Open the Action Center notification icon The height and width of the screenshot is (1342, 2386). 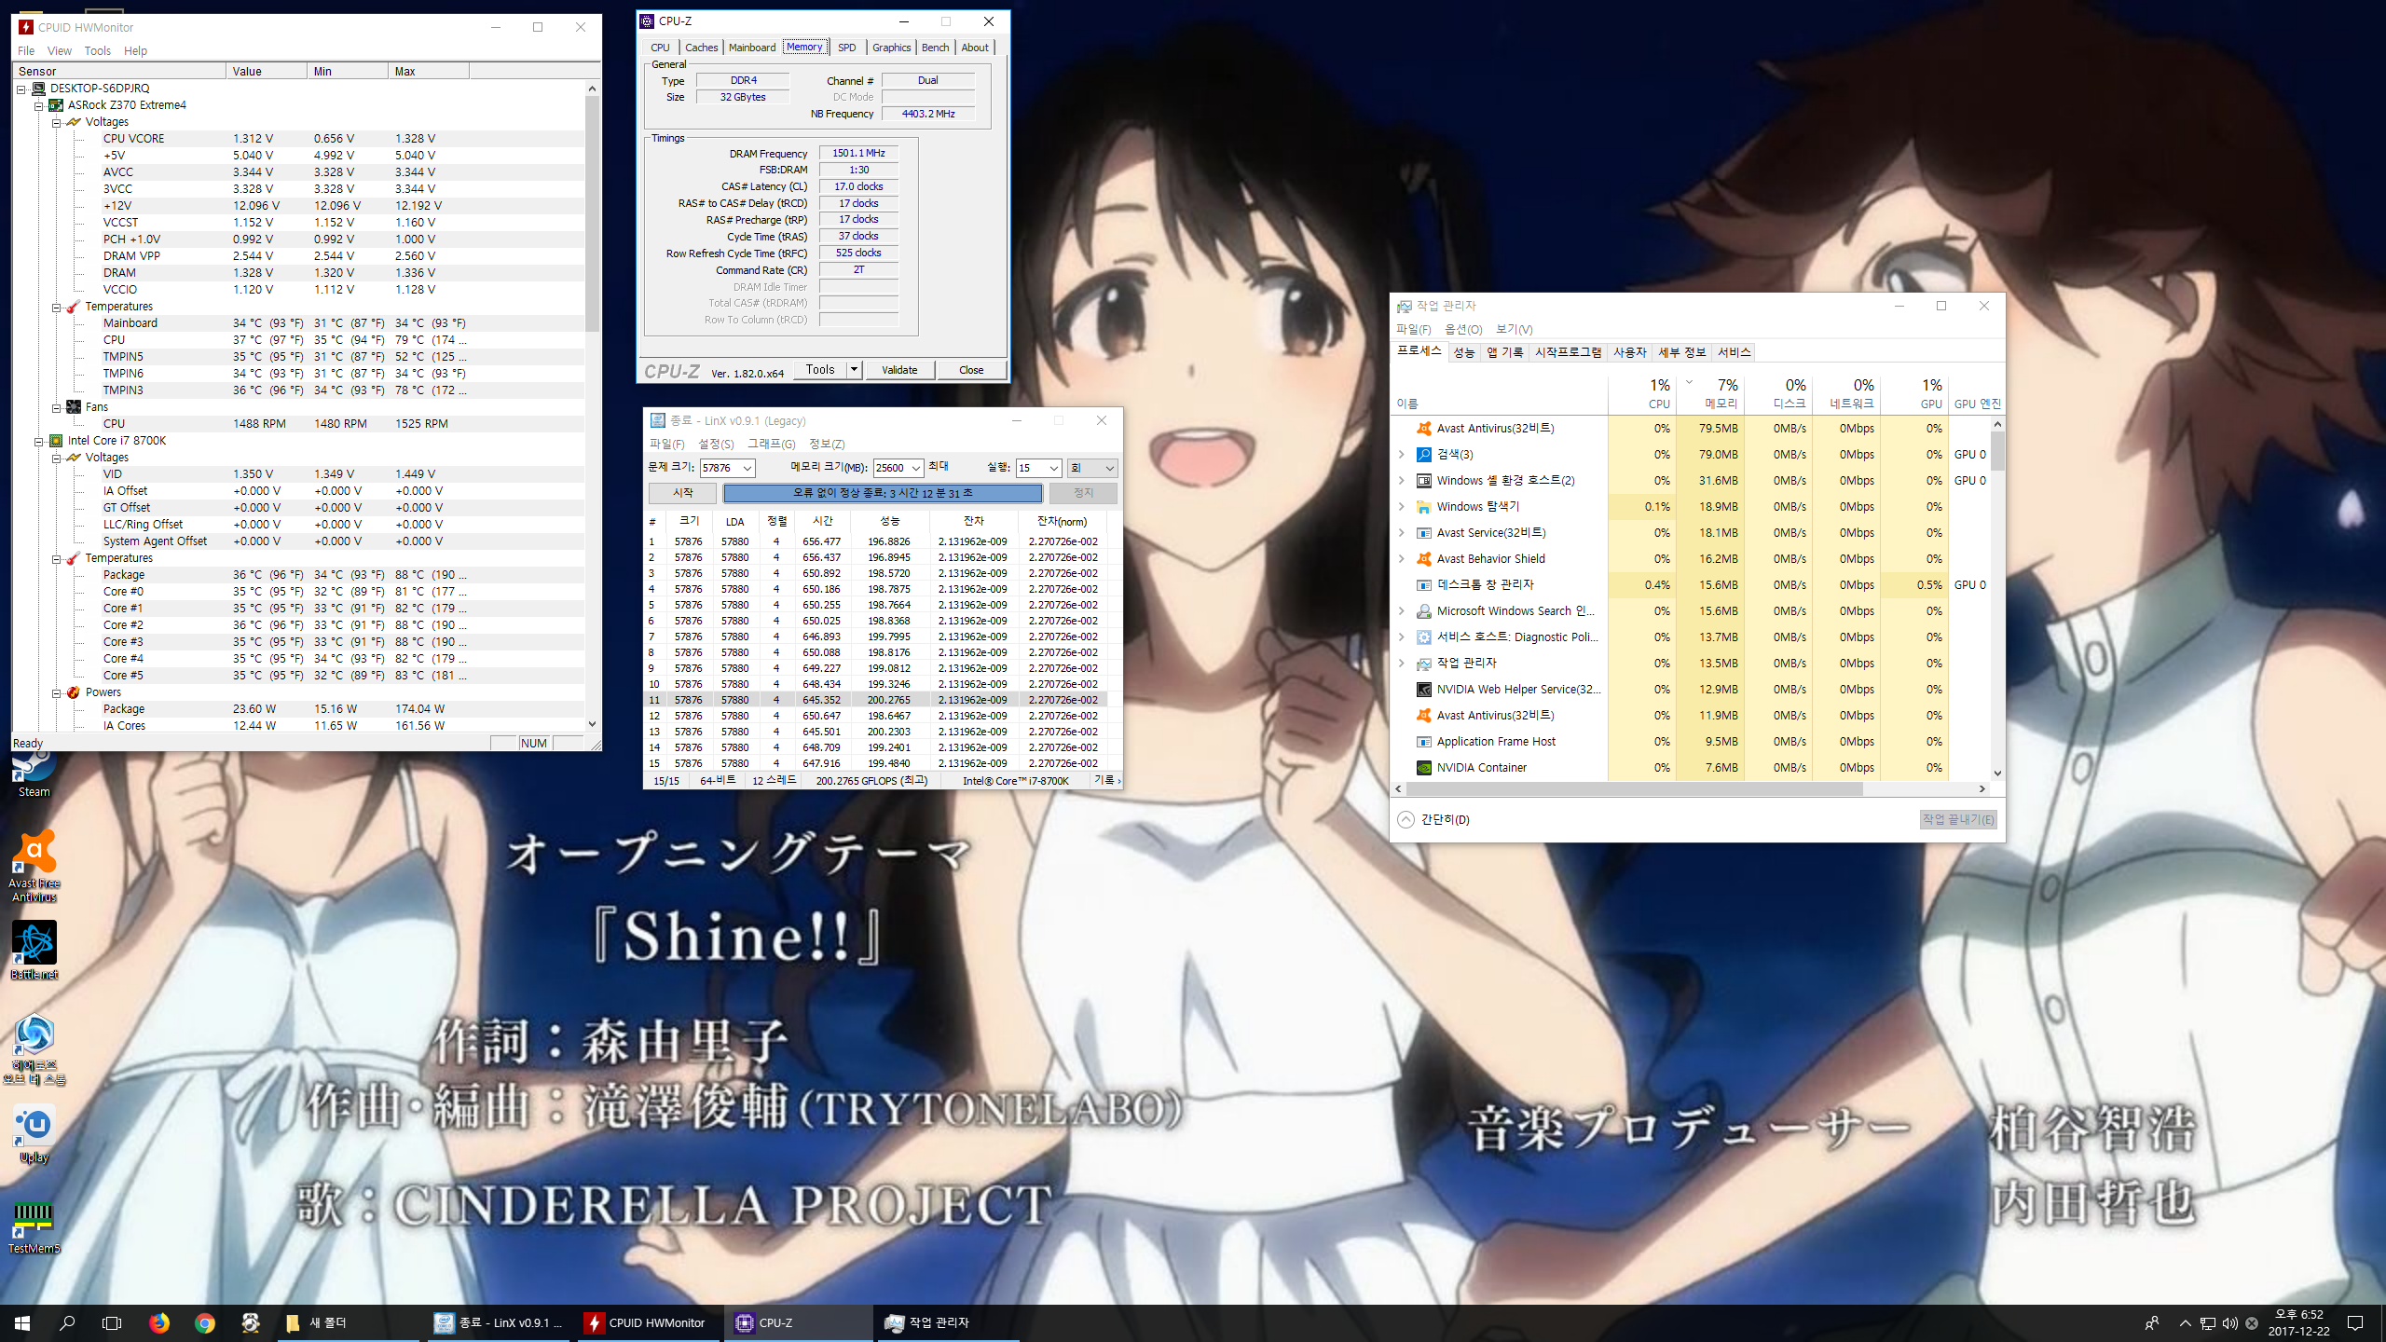coord(2355,1323)
